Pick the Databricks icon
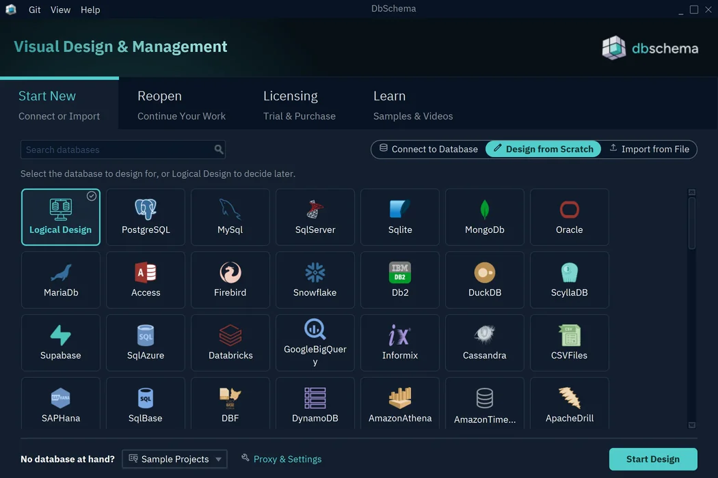The image size is (718, 478). coord(230,335)
